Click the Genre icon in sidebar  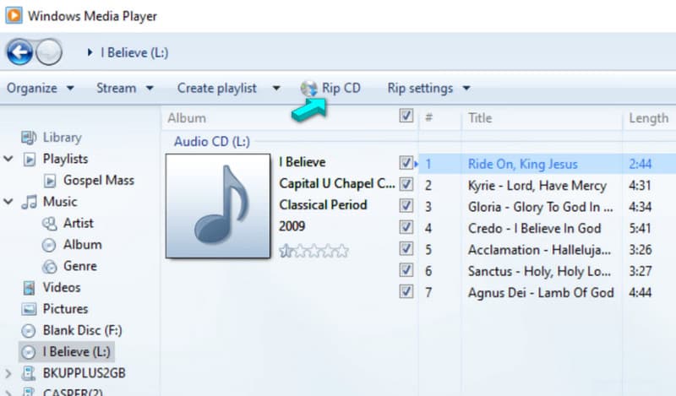tap(50, 266)
